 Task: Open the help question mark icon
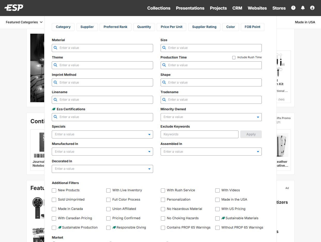pyautogui.click(x=293, y=8)
